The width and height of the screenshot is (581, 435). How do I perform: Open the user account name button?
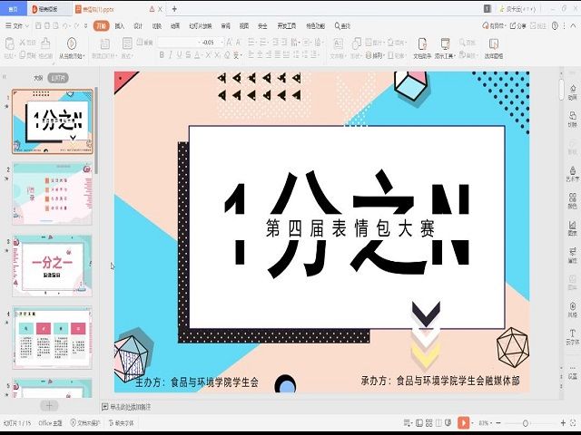point(517,9)
